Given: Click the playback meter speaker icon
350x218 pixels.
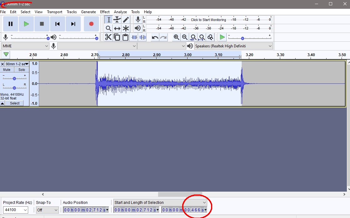Looking at the screenshot, I should (138, 29).
